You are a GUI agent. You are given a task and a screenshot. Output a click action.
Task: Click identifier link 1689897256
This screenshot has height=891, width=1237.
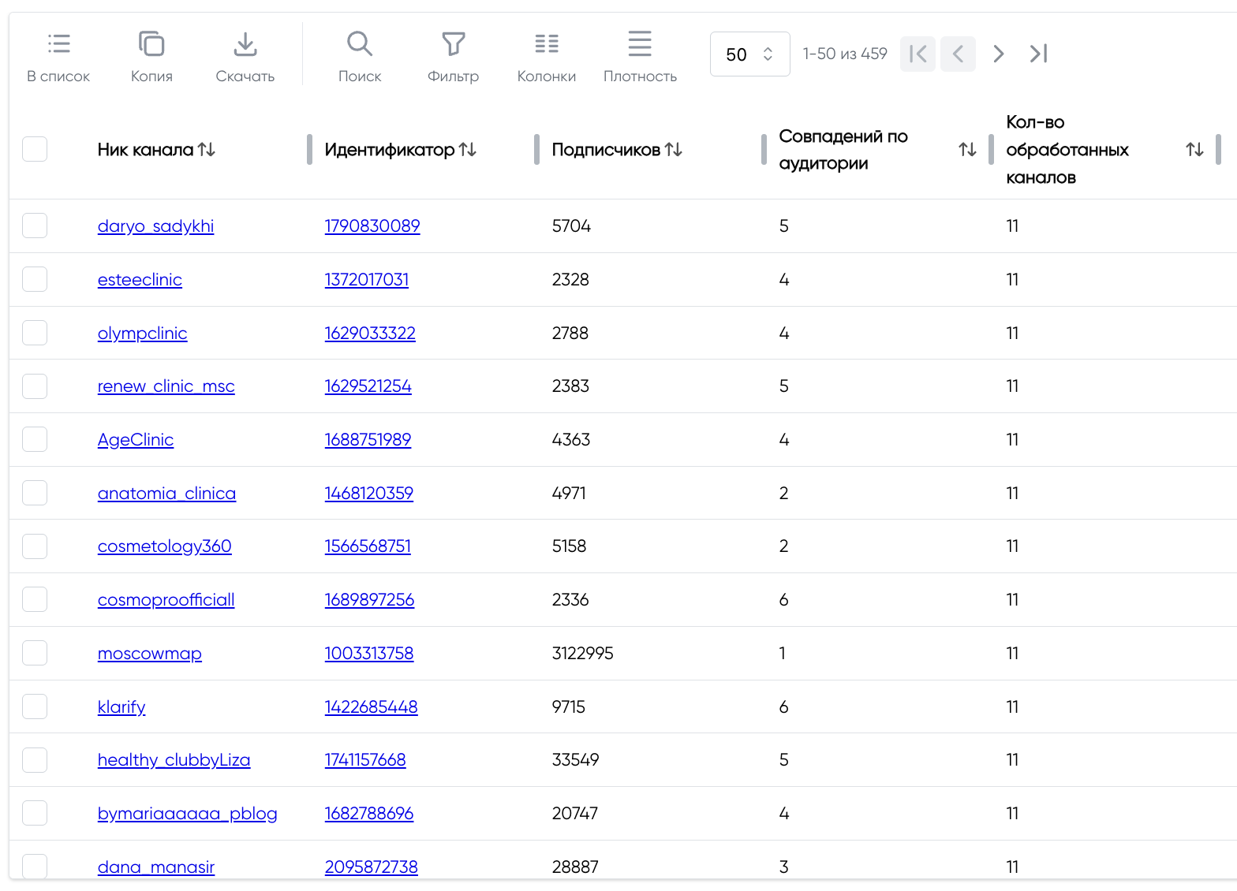pyautogui.click(x=369, y=600)
